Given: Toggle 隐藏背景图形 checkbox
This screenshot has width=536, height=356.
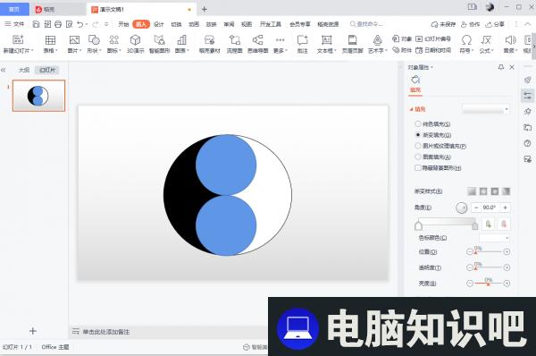Looking at the screenshot, I should coord(418,168).
